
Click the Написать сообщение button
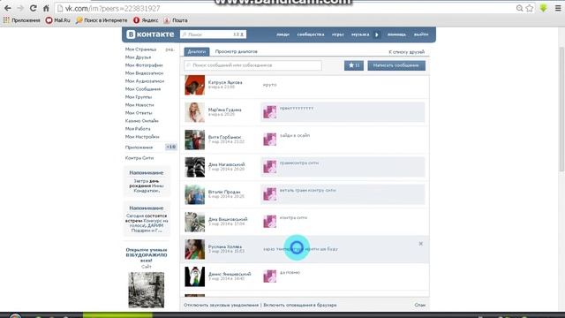396,65
